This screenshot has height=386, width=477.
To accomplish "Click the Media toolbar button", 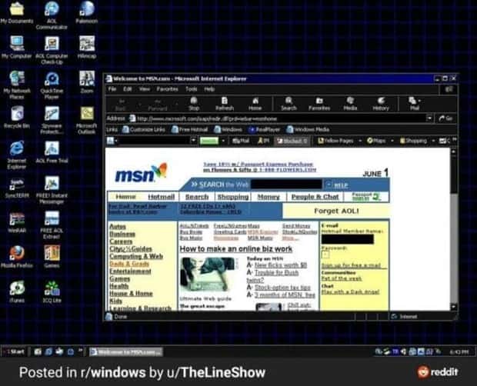I will click(350, 102).
